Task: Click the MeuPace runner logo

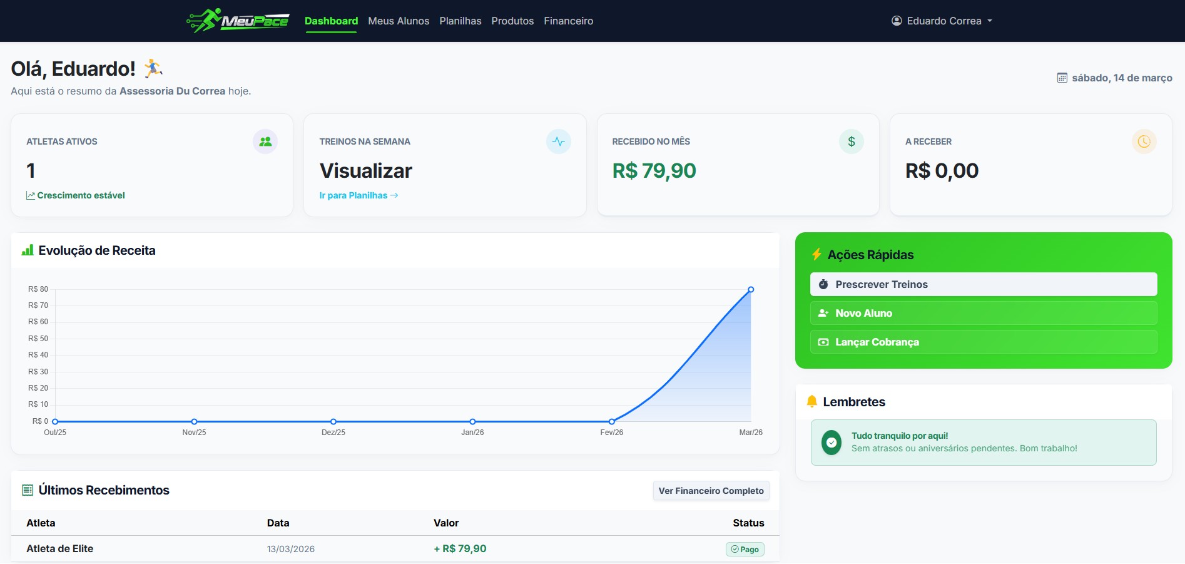Action: [x=238, y=21]
